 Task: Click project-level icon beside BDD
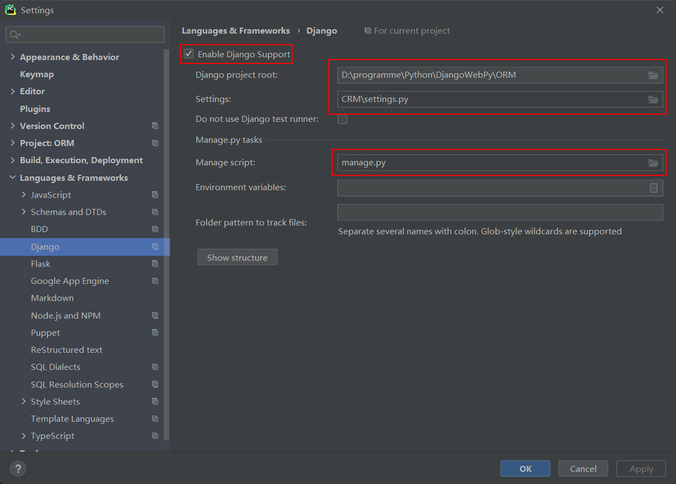[x=155, y=229]
